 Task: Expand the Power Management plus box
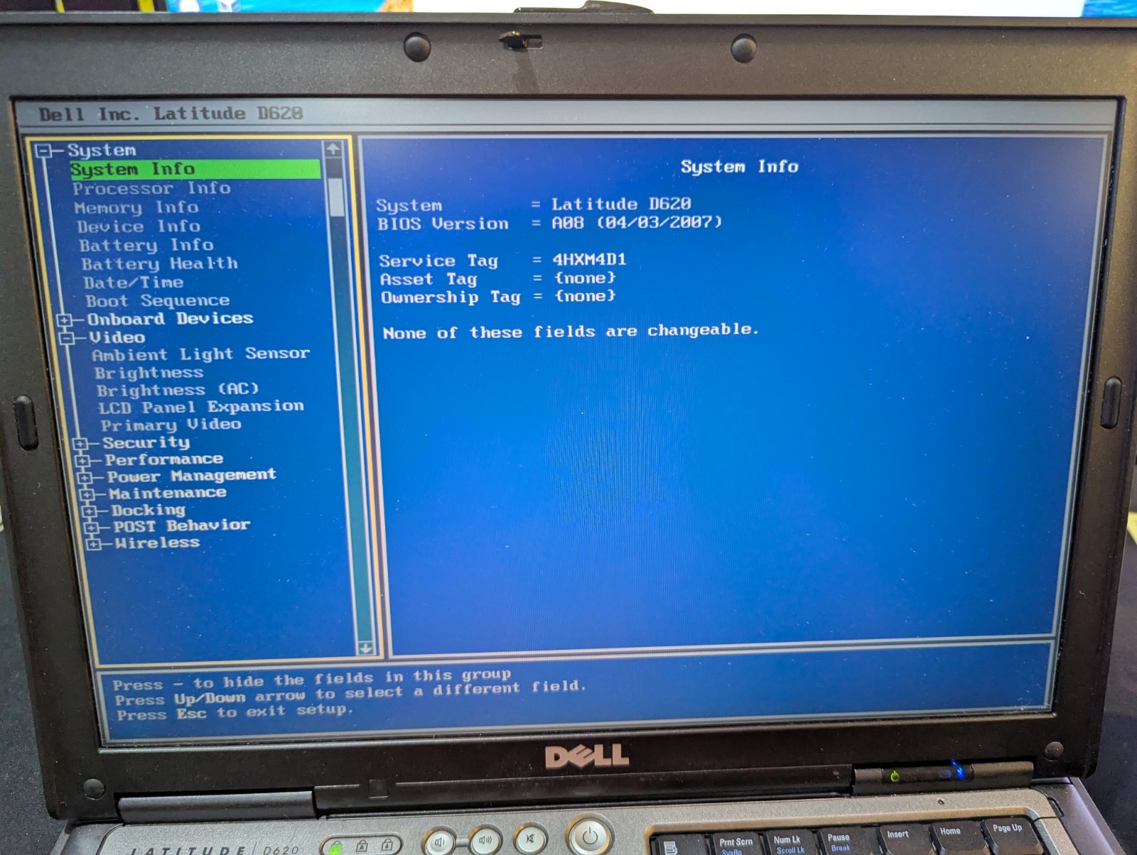pyautogui.click(x=85, y=478)
